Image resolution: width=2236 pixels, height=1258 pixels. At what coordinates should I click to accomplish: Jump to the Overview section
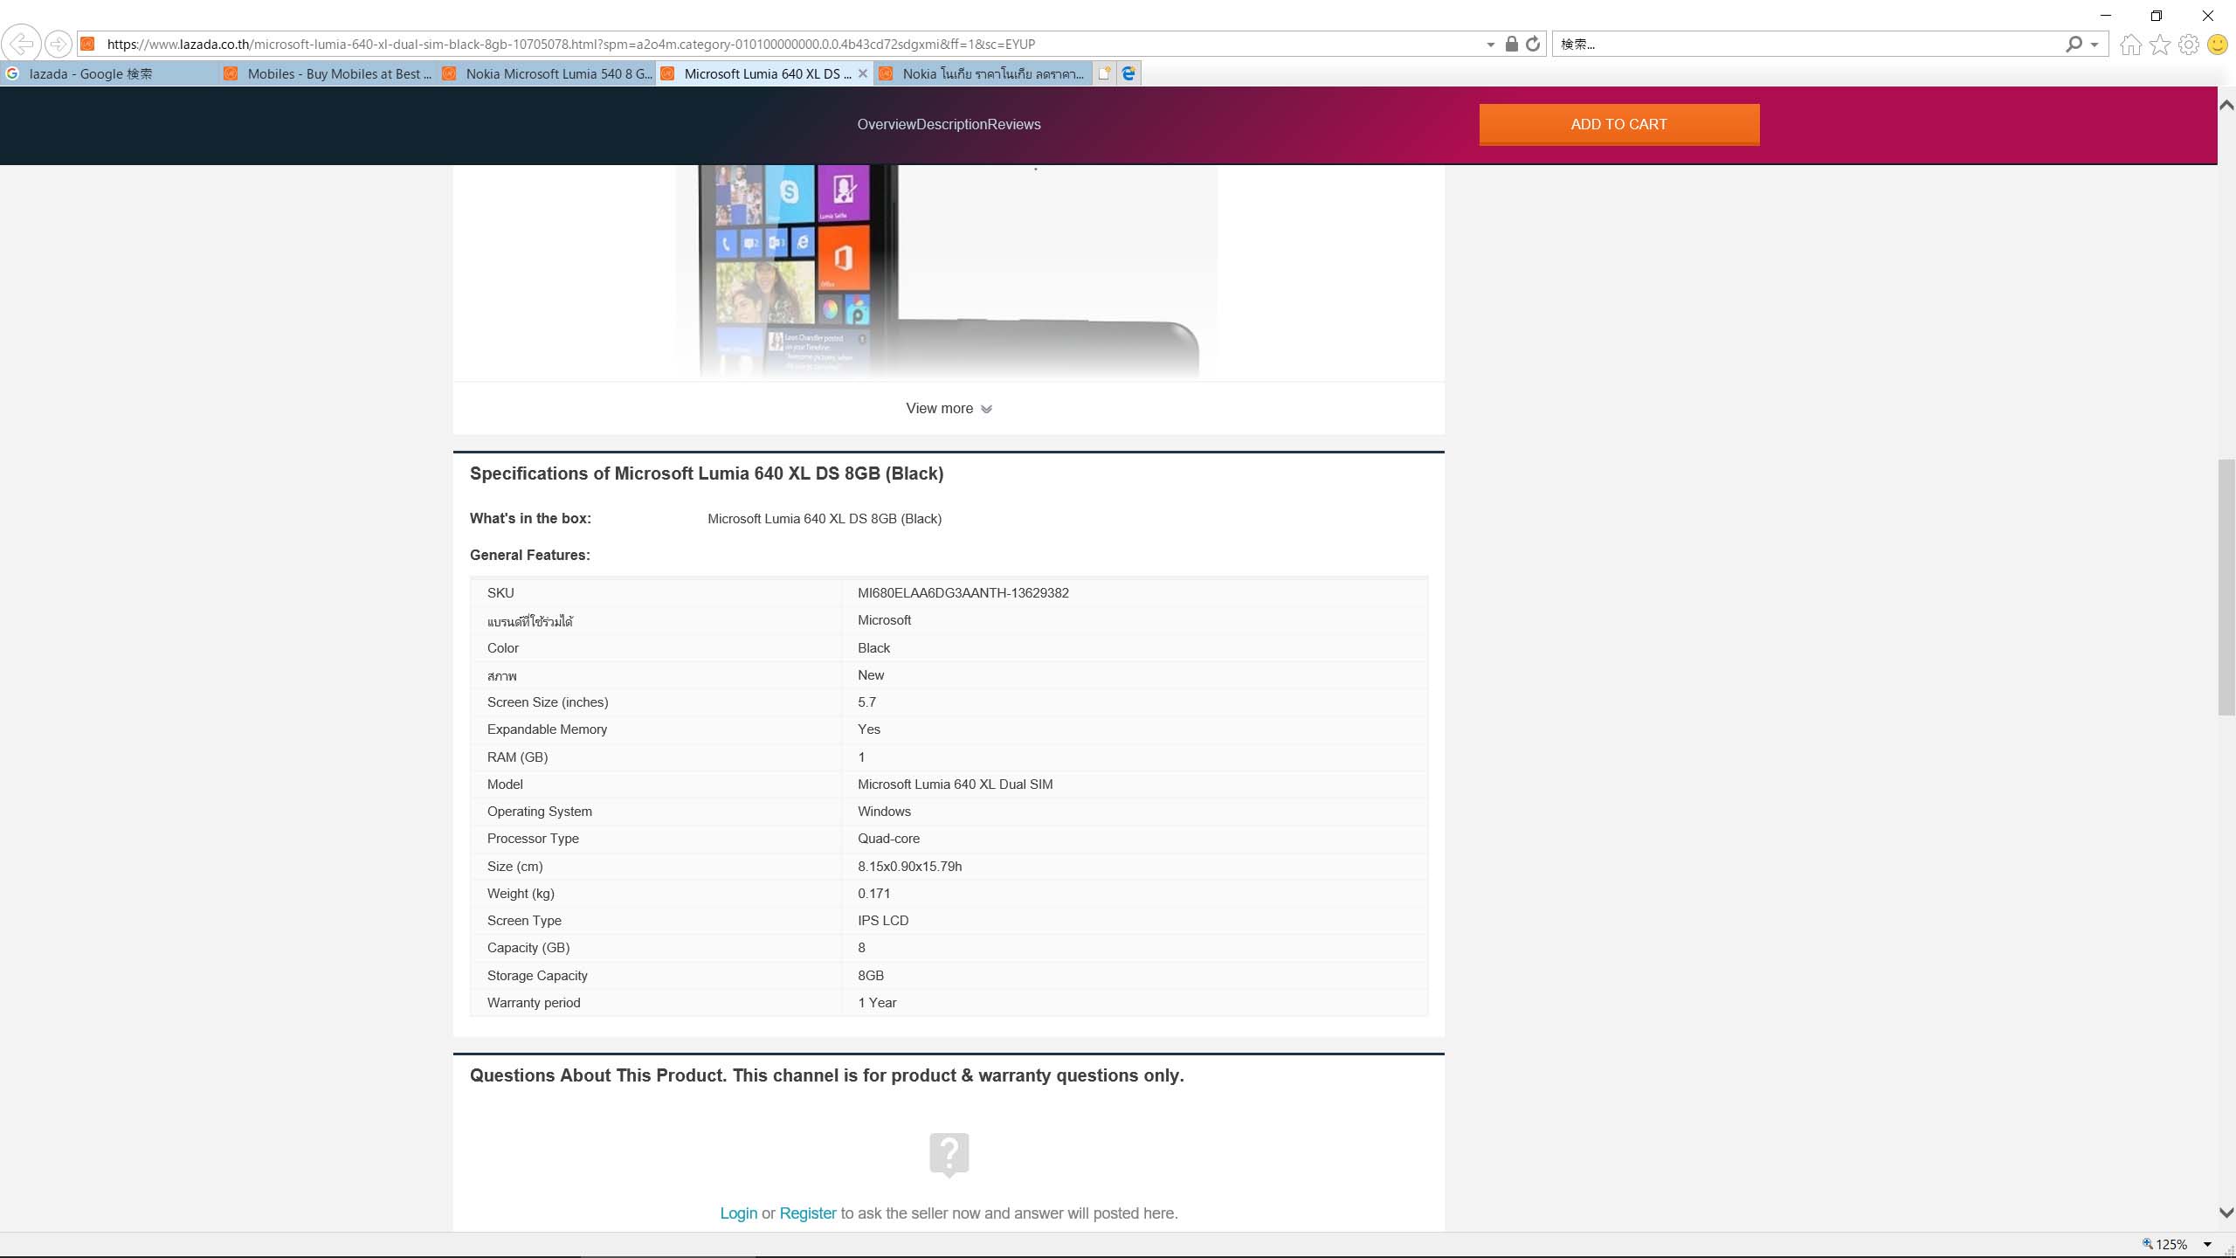(886, 124)
